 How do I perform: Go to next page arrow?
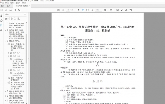pos(63,10)
